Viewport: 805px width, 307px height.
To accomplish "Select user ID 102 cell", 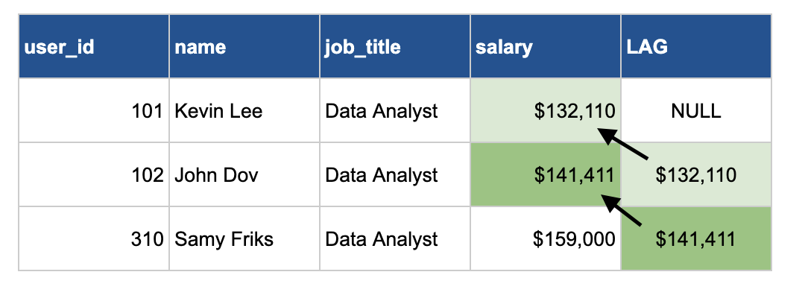I will [93, 175].
